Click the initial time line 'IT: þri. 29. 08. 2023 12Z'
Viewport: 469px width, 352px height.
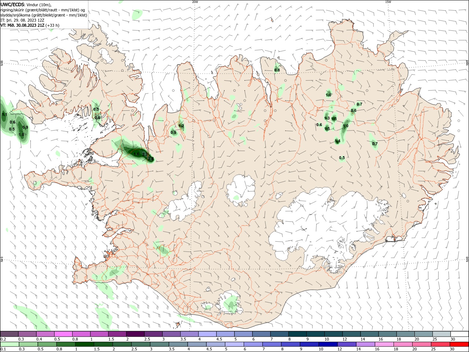22,20
